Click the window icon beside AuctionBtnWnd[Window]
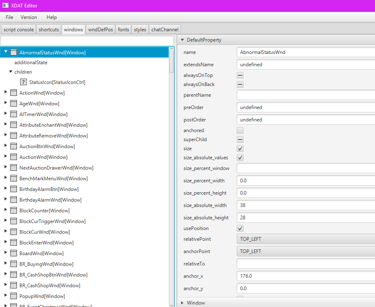The image size is (375, 307). click(14, 146)
